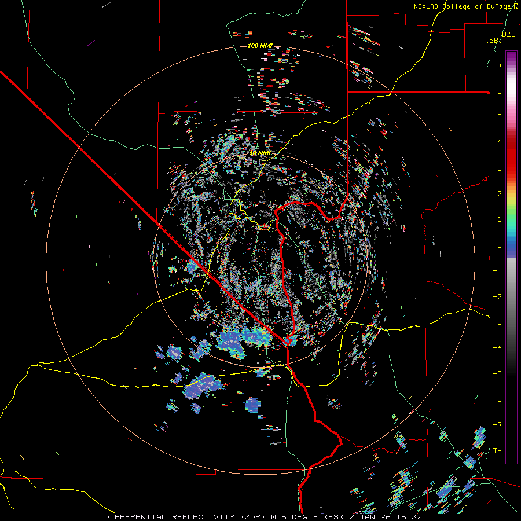Click the "TH" threshold label on legend
The image size is (521, 521).
(497, 451)
